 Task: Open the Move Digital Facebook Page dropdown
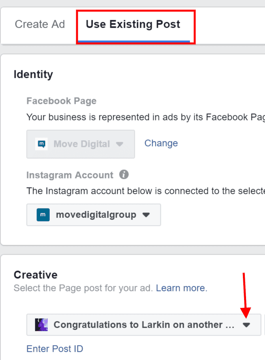pos(81,144)
